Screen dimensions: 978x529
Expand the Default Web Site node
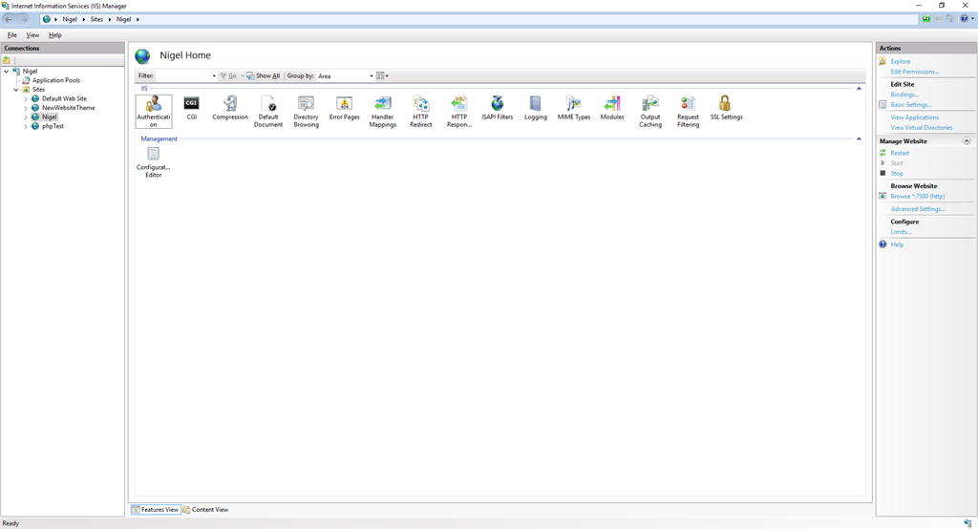coord(26,98)
